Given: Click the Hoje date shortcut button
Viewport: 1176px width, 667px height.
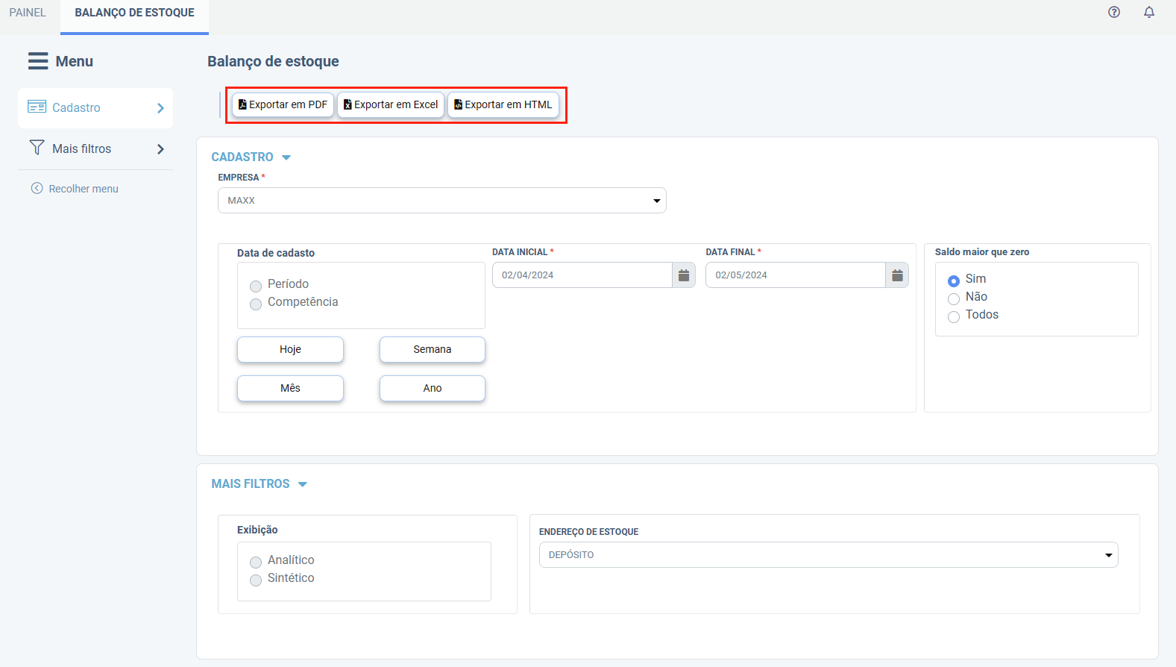Looking at the screenshot, I should pos(290,349).
